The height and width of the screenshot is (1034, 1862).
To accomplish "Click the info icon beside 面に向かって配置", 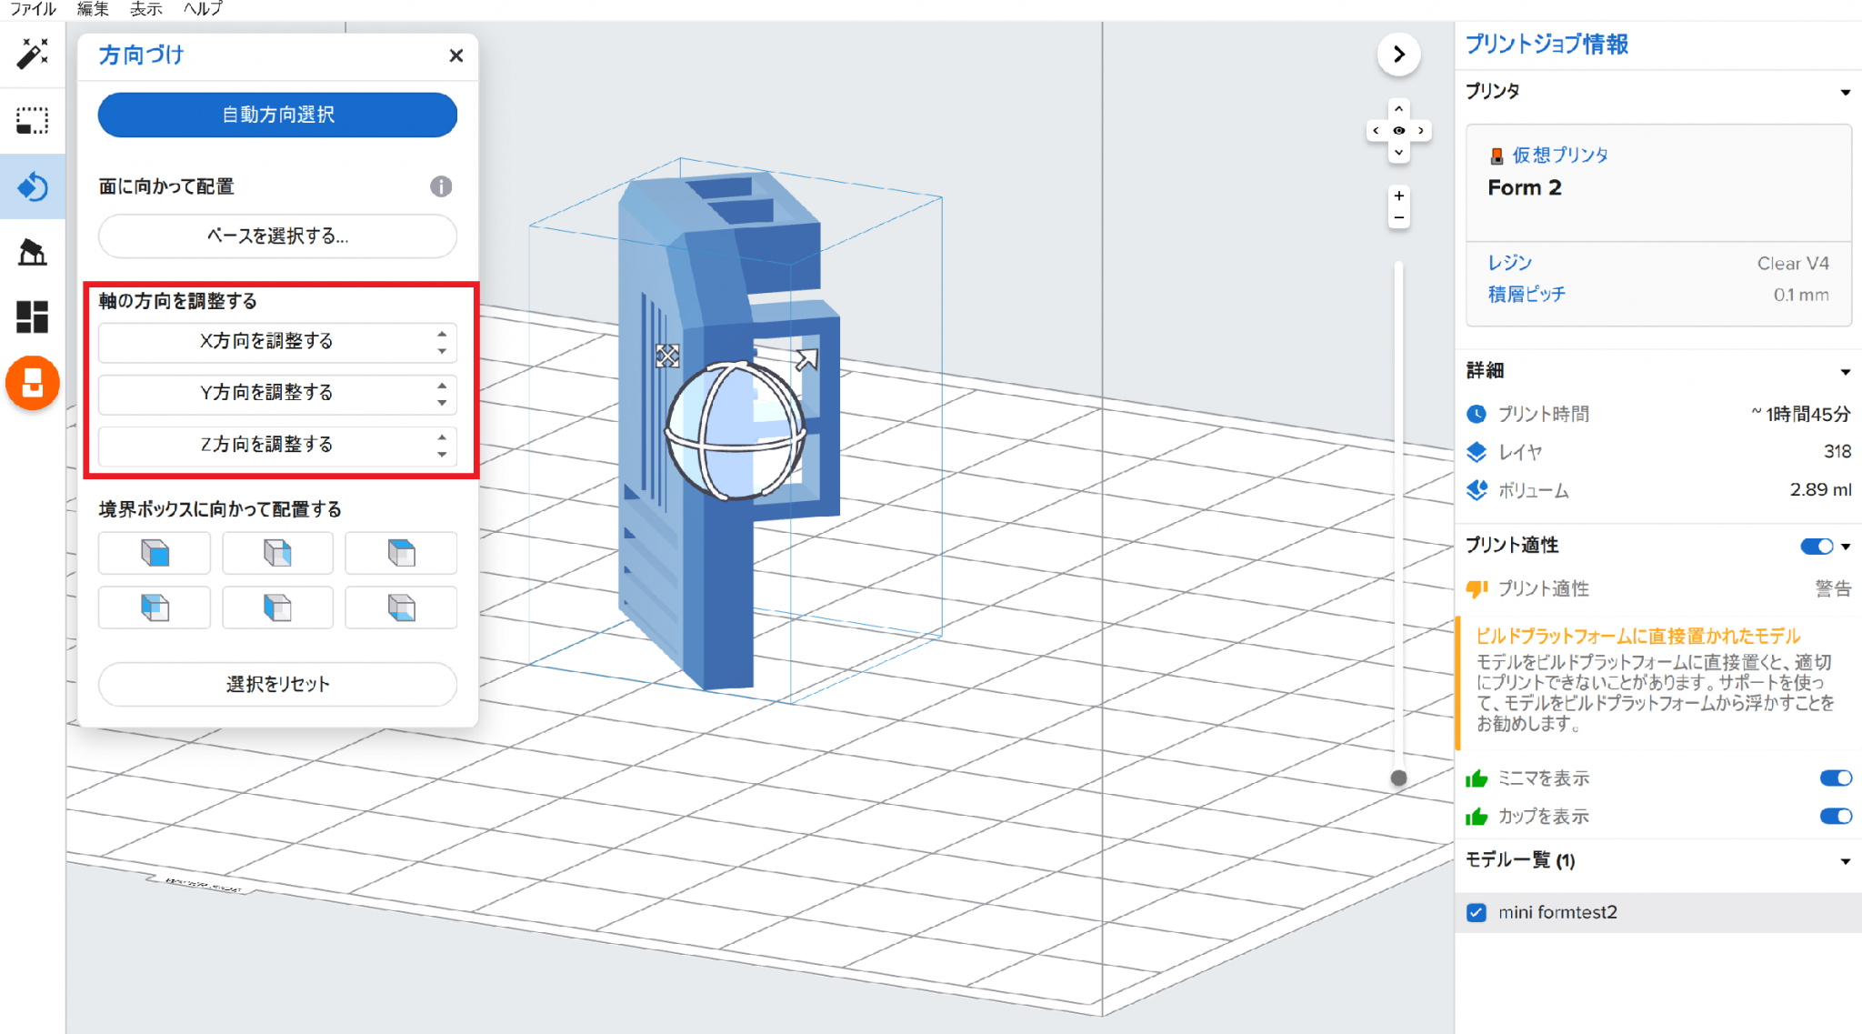I will click(442, 186).
